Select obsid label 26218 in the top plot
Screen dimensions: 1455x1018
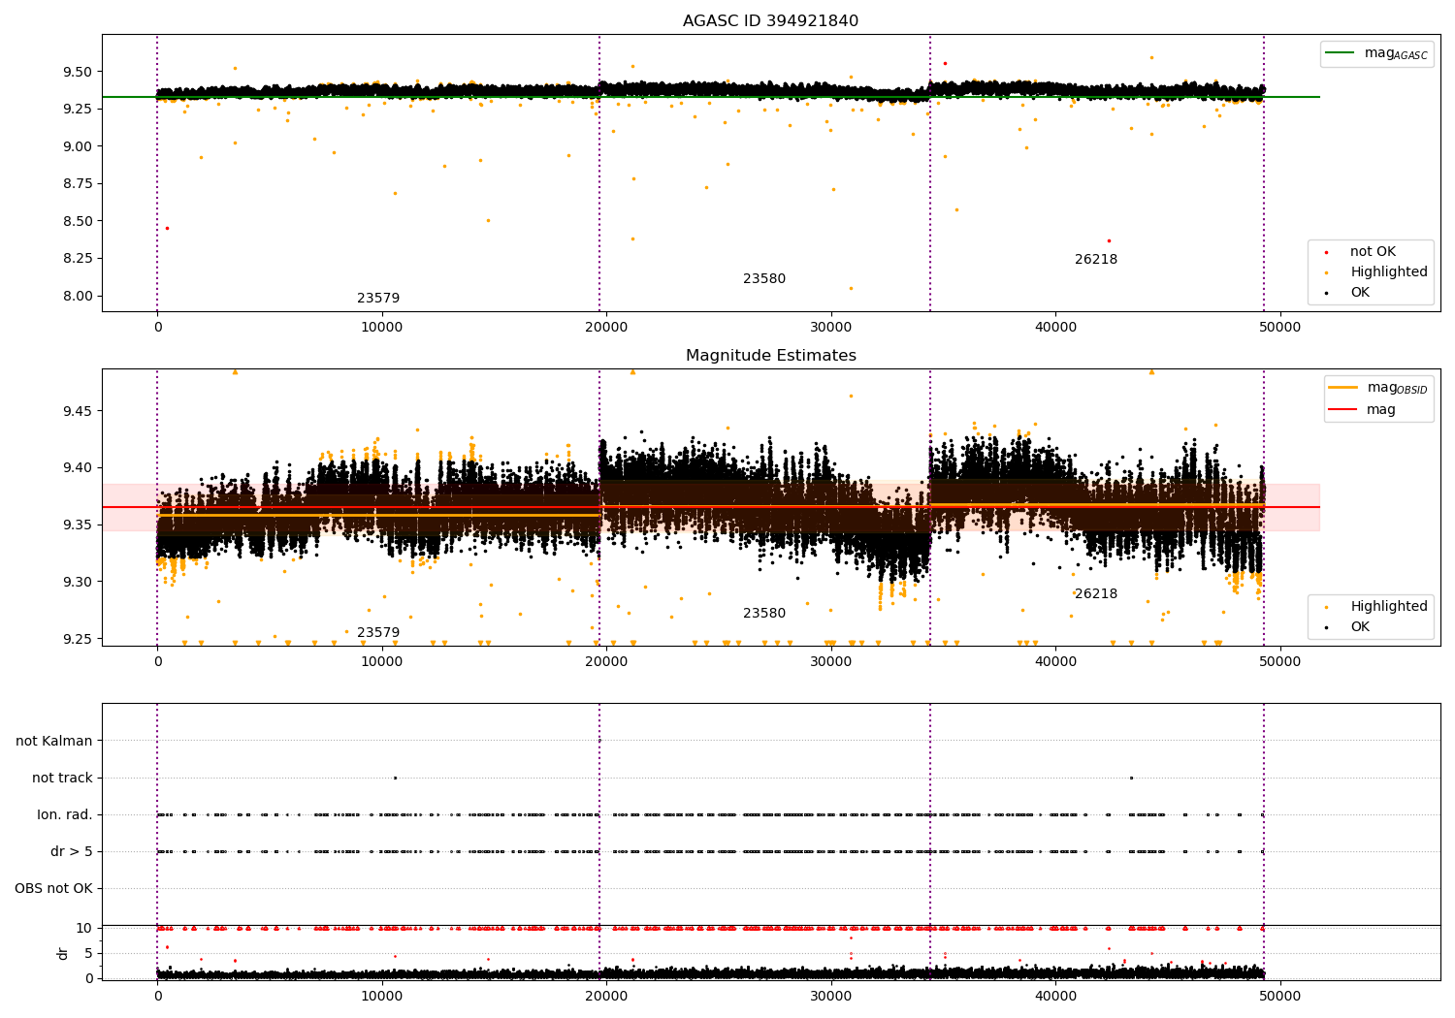[x=1096, y=260]
